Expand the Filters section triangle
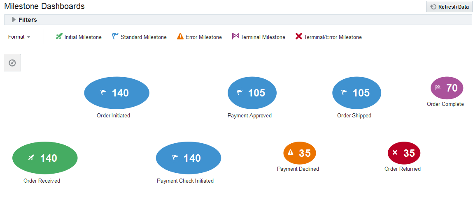473x204 pixels. tap(14, 20)
